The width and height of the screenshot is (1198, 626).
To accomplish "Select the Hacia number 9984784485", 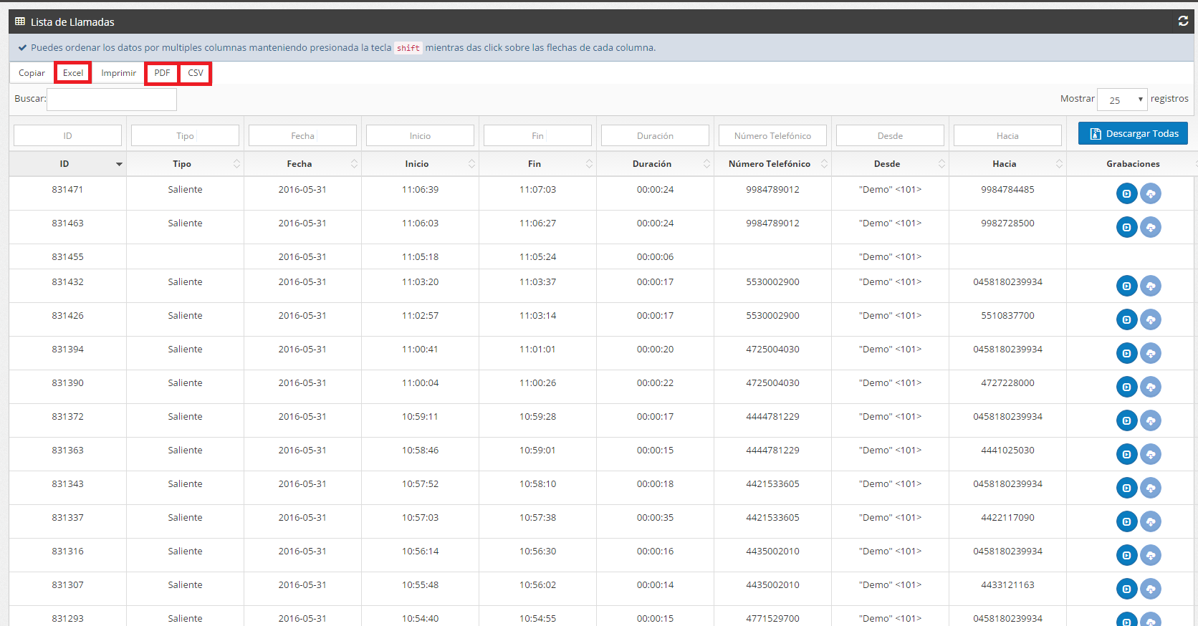I will tap(1008, 189).
